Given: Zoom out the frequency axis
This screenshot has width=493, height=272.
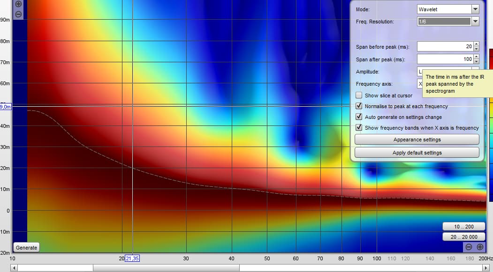Looking at the screenshot, I should pyautogui.click(x=469, y=247).
